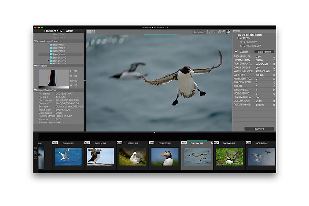The image size is (309, 206).
Task: Collapse the Histogram section
Action: coord(35,66)
